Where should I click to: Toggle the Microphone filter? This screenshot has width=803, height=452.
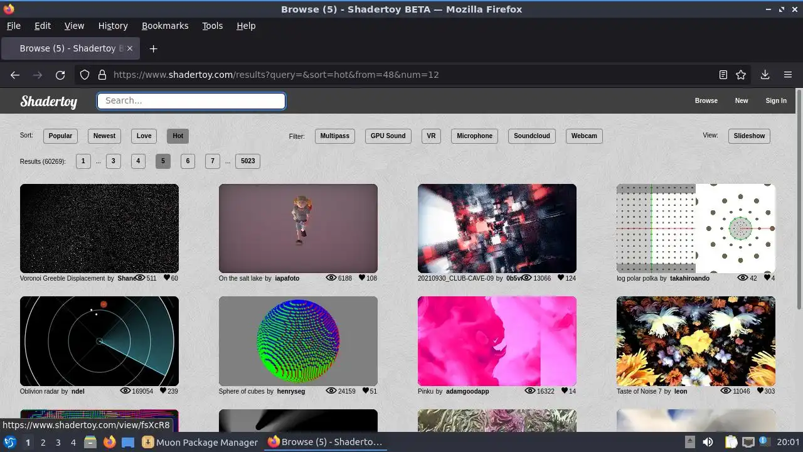click(474, 136)
